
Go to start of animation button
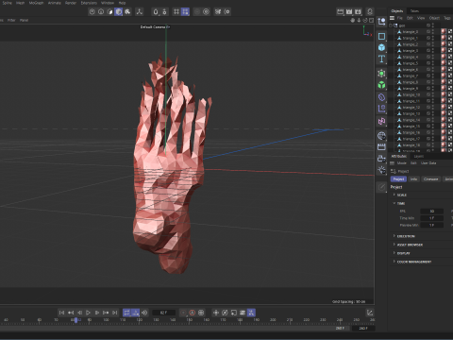tap(61, 313)
